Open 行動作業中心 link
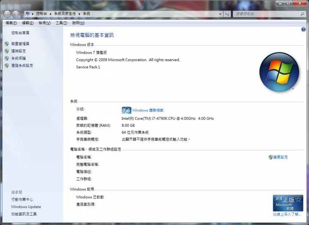The height and width of the screenshot is (225, 309). coord(22,199)
